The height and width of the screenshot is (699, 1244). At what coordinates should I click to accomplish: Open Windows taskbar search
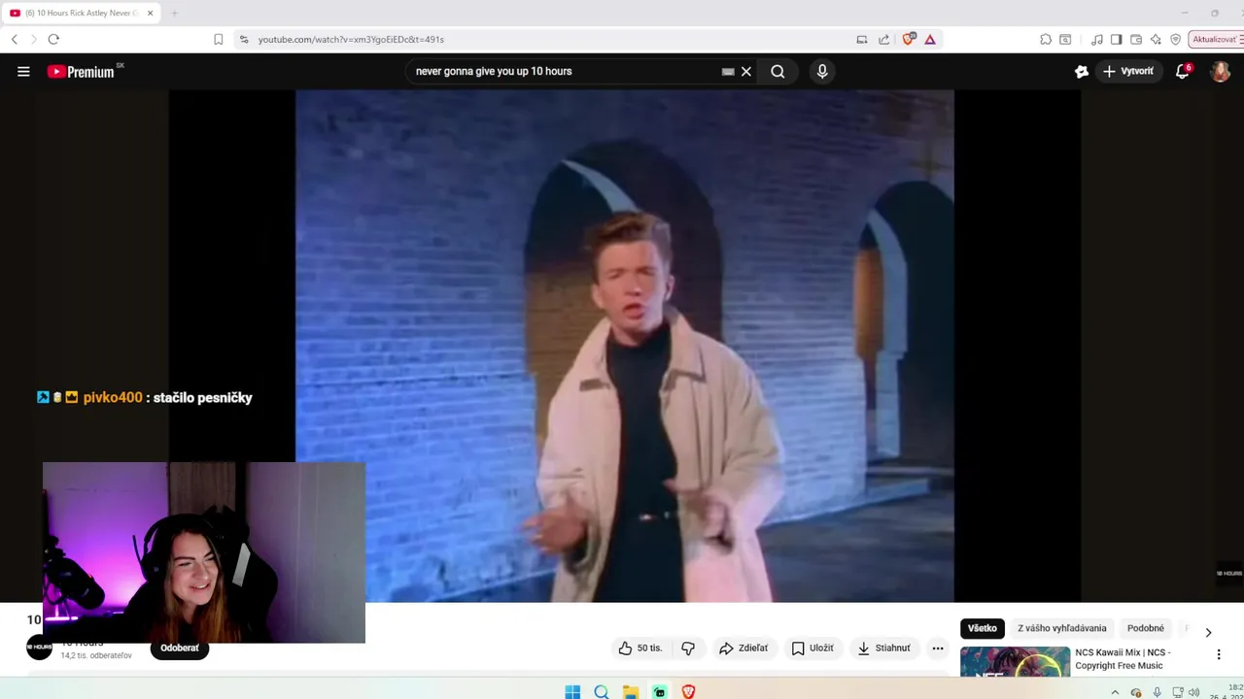pos(602,691)
